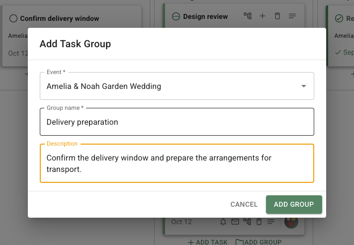Image resolution: width=354 pixels, height=245 pixels.
Task: Click the Description text area
Action: [x=177, y=163]
